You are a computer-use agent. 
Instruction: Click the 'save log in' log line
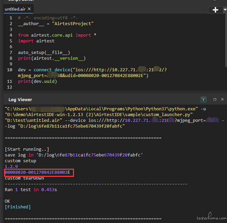point(74,155)
